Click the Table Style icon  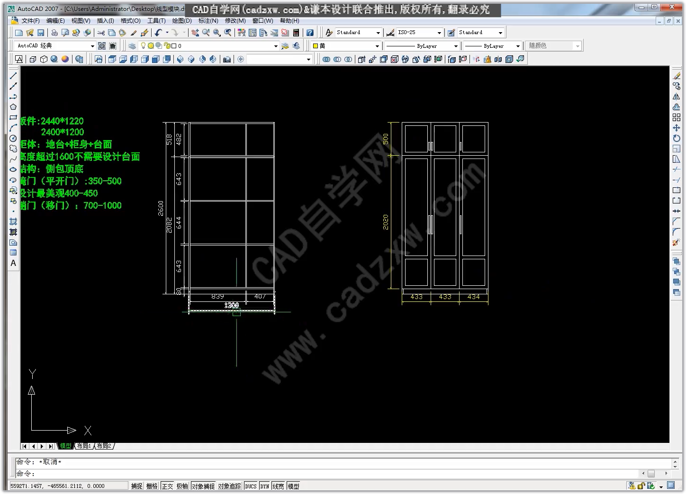pyautogui.click(x=451, y=33)
